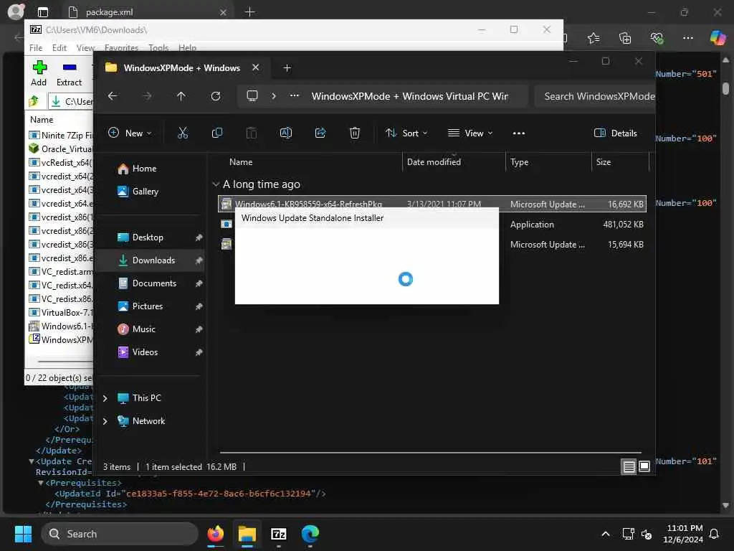Open See more ellipsis in Explorer toolbar
Viewport: 734px width, 551px height.
519,133
